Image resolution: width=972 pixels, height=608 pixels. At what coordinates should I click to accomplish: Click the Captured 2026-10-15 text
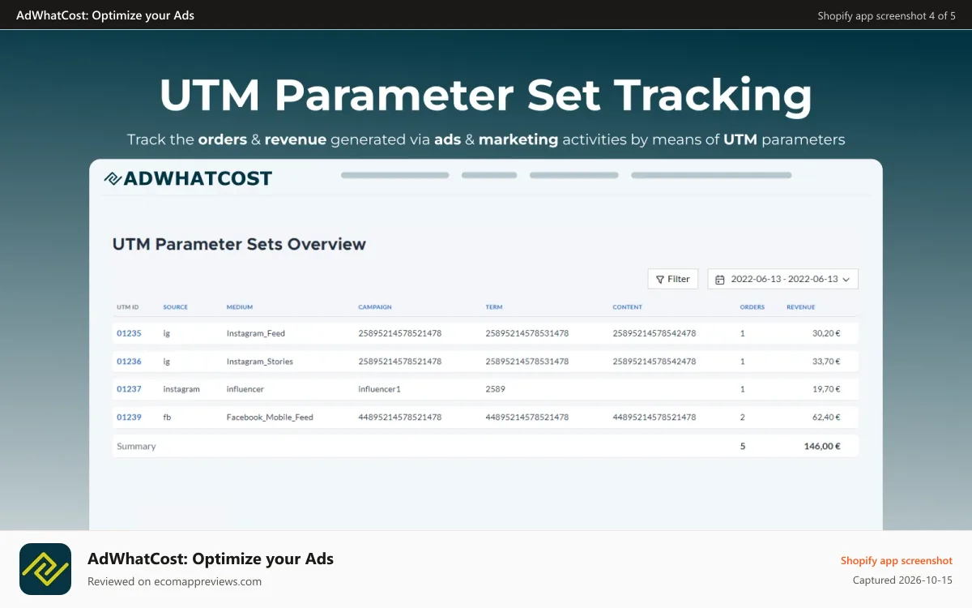902,580
